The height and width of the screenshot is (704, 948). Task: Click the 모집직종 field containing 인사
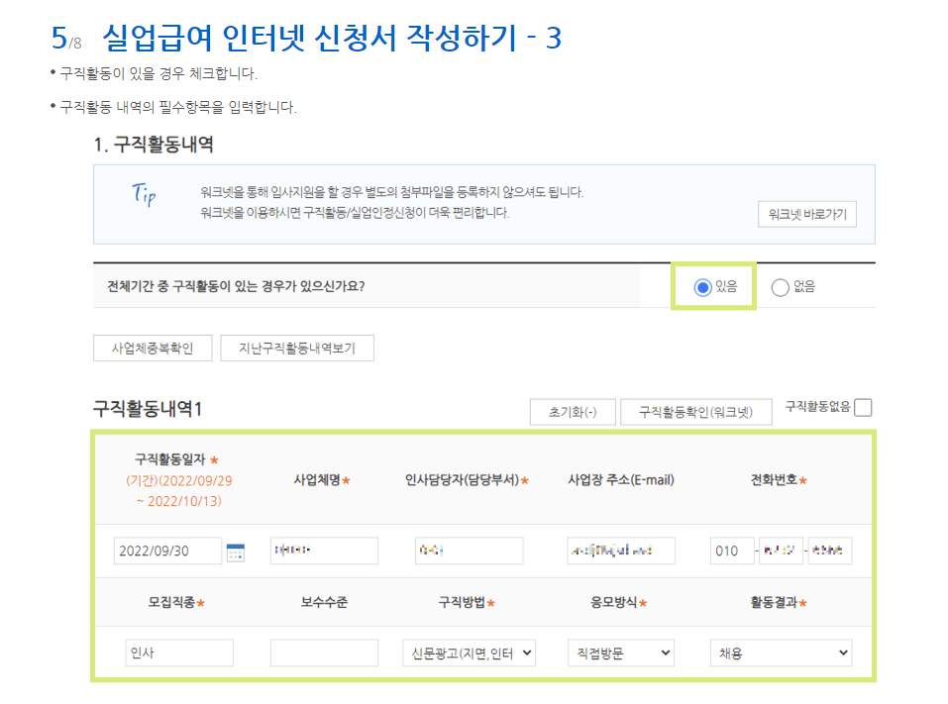(178, 653)
